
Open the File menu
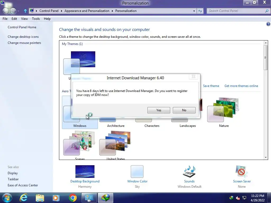click(x=5, y=19)
